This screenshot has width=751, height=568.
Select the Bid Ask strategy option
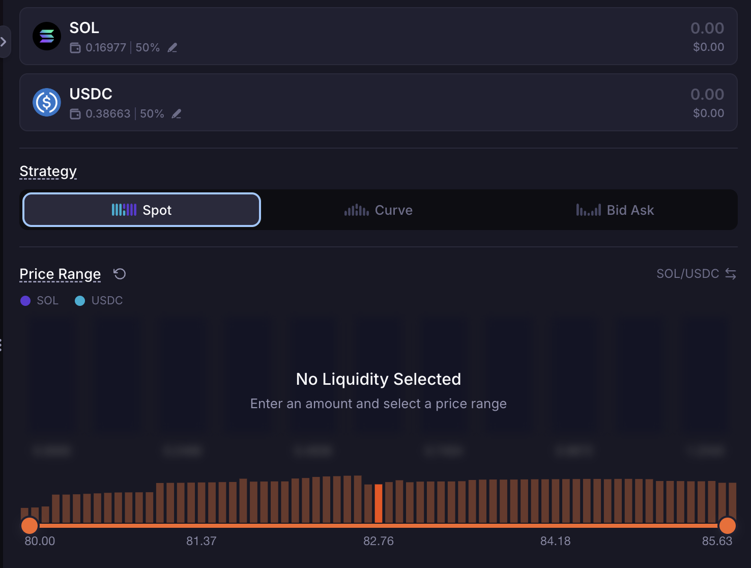[x=615, y=210]
